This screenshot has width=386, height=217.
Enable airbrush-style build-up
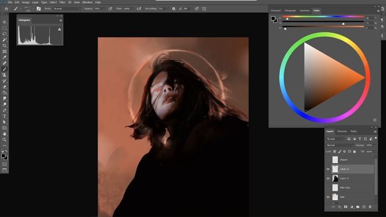click(139, 9)
